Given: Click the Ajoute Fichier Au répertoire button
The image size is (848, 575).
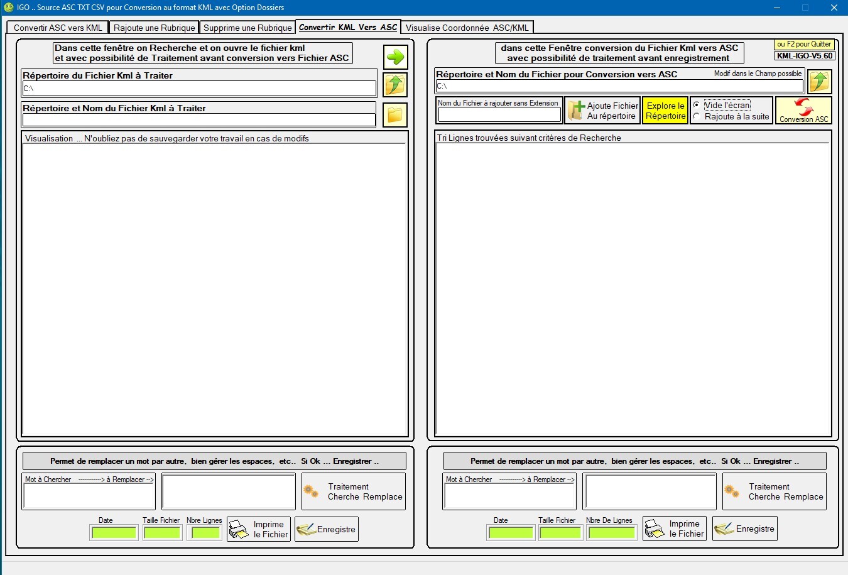Looking at the screenshot, I should [602, 111].
